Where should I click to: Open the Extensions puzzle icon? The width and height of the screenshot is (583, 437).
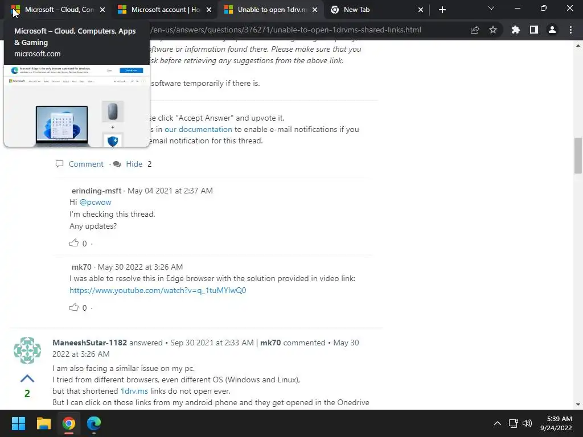pos(516,30)
